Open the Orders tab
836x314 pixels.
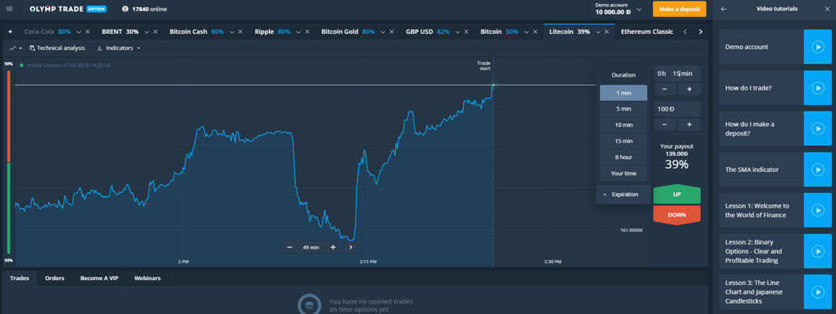pos(54,278)
